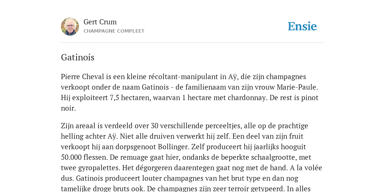Click the word 'chardonnay' in the paragraph

click(247, 98)
